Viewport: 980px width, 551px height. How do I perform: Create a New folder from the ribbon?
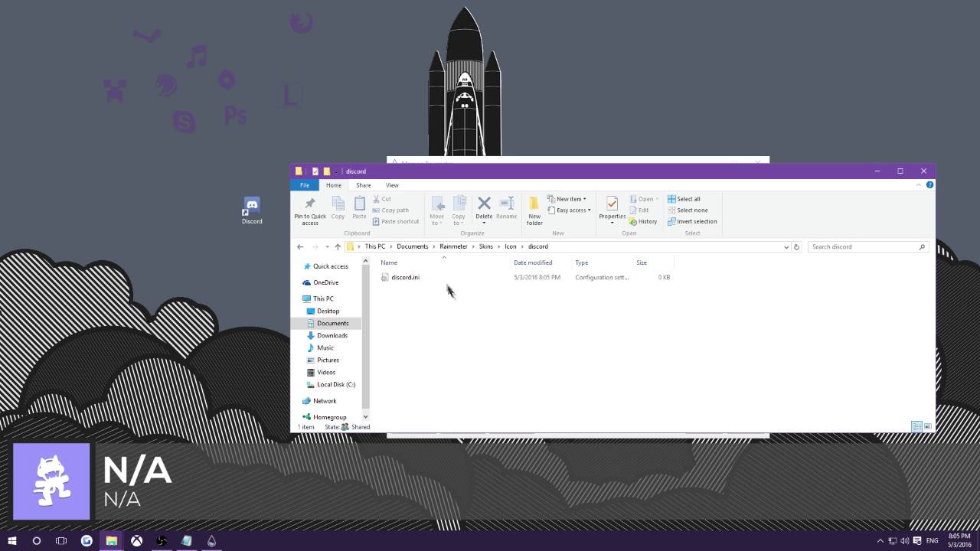click(534, 210)
